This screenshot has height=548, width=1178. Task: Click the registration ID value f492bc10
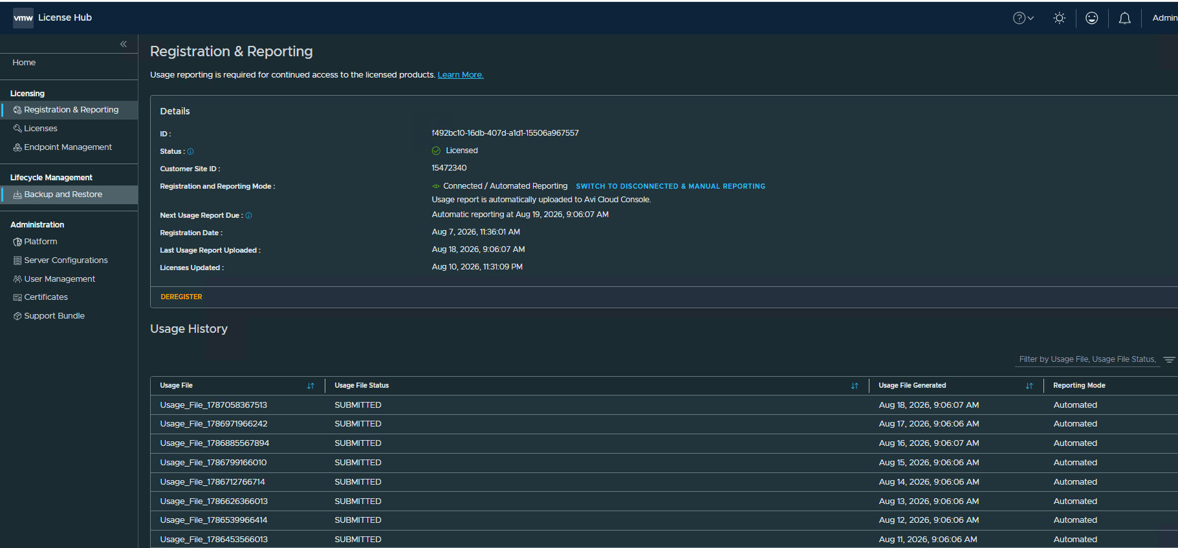point(505,133)
